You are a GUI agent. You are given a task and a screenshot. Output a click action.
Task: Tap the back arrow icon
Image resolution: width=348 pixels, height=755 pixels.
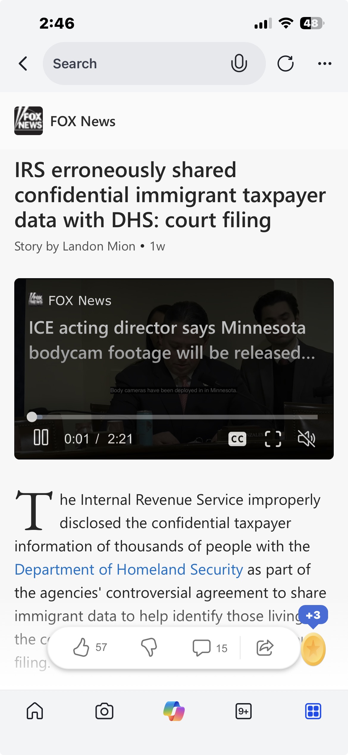click(23, 64)
